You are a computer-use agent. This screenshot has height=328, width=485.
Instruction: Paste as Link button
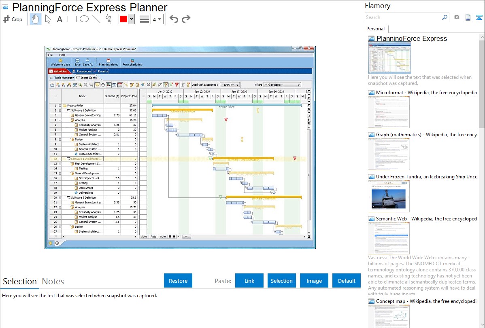pos(249,281)
